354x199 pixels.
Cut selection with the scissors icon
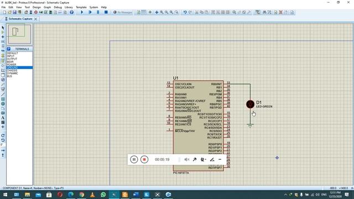tap(197, 12)
